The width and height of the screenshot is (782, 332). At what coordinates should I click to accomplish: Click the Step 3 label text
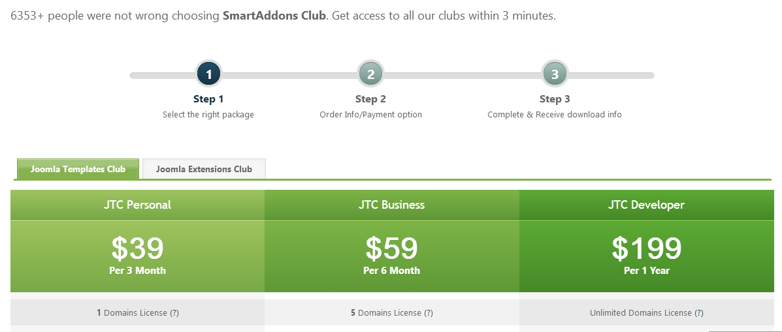click(x=555, y=99)
